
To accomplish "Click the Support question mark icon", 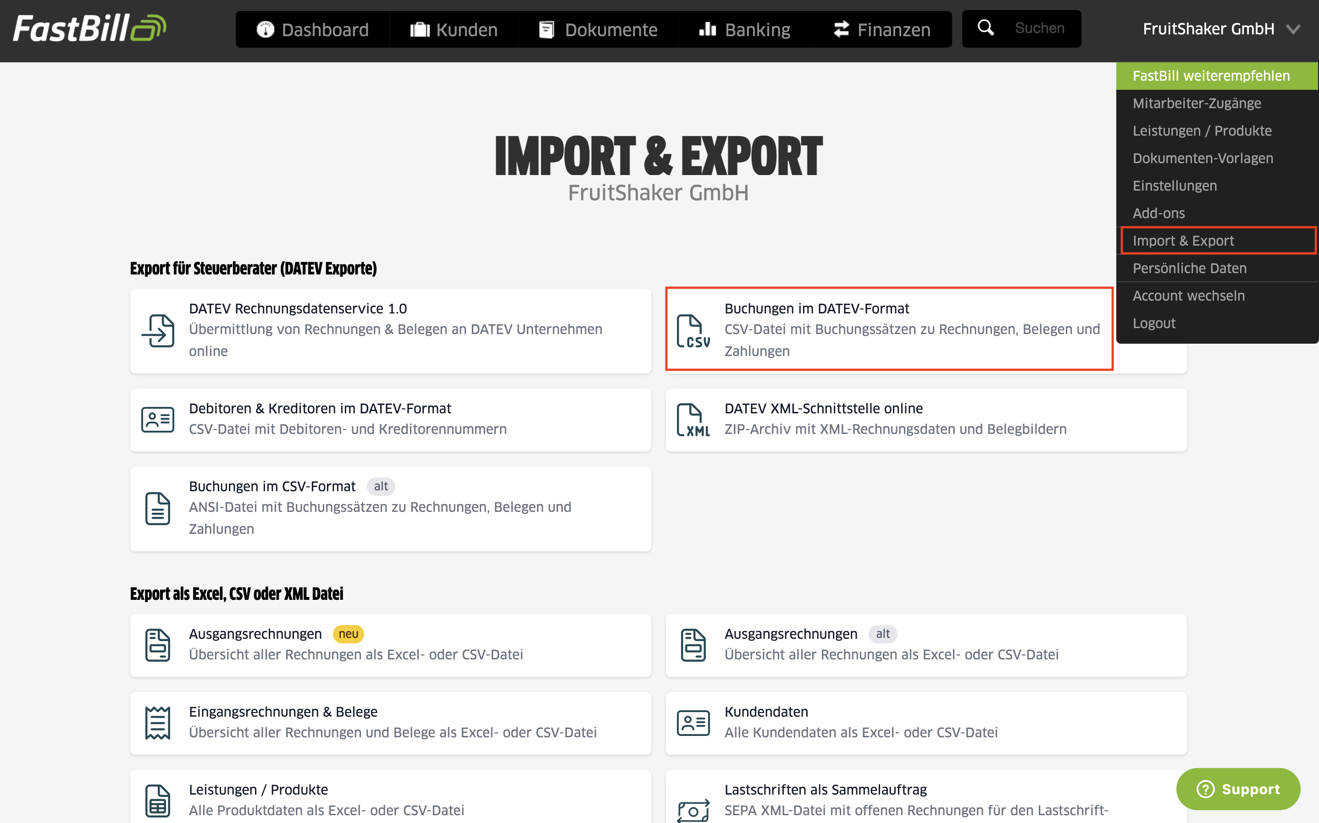I will click(x=1206, y=789).
